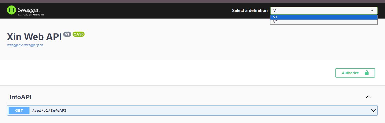Open the Select a definition combo box
The image size is (385, 123).
tap(324, 11)
